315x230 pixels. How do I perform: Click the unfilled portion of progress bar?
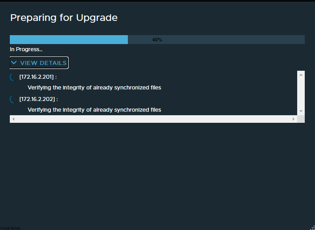coord(217,40)
